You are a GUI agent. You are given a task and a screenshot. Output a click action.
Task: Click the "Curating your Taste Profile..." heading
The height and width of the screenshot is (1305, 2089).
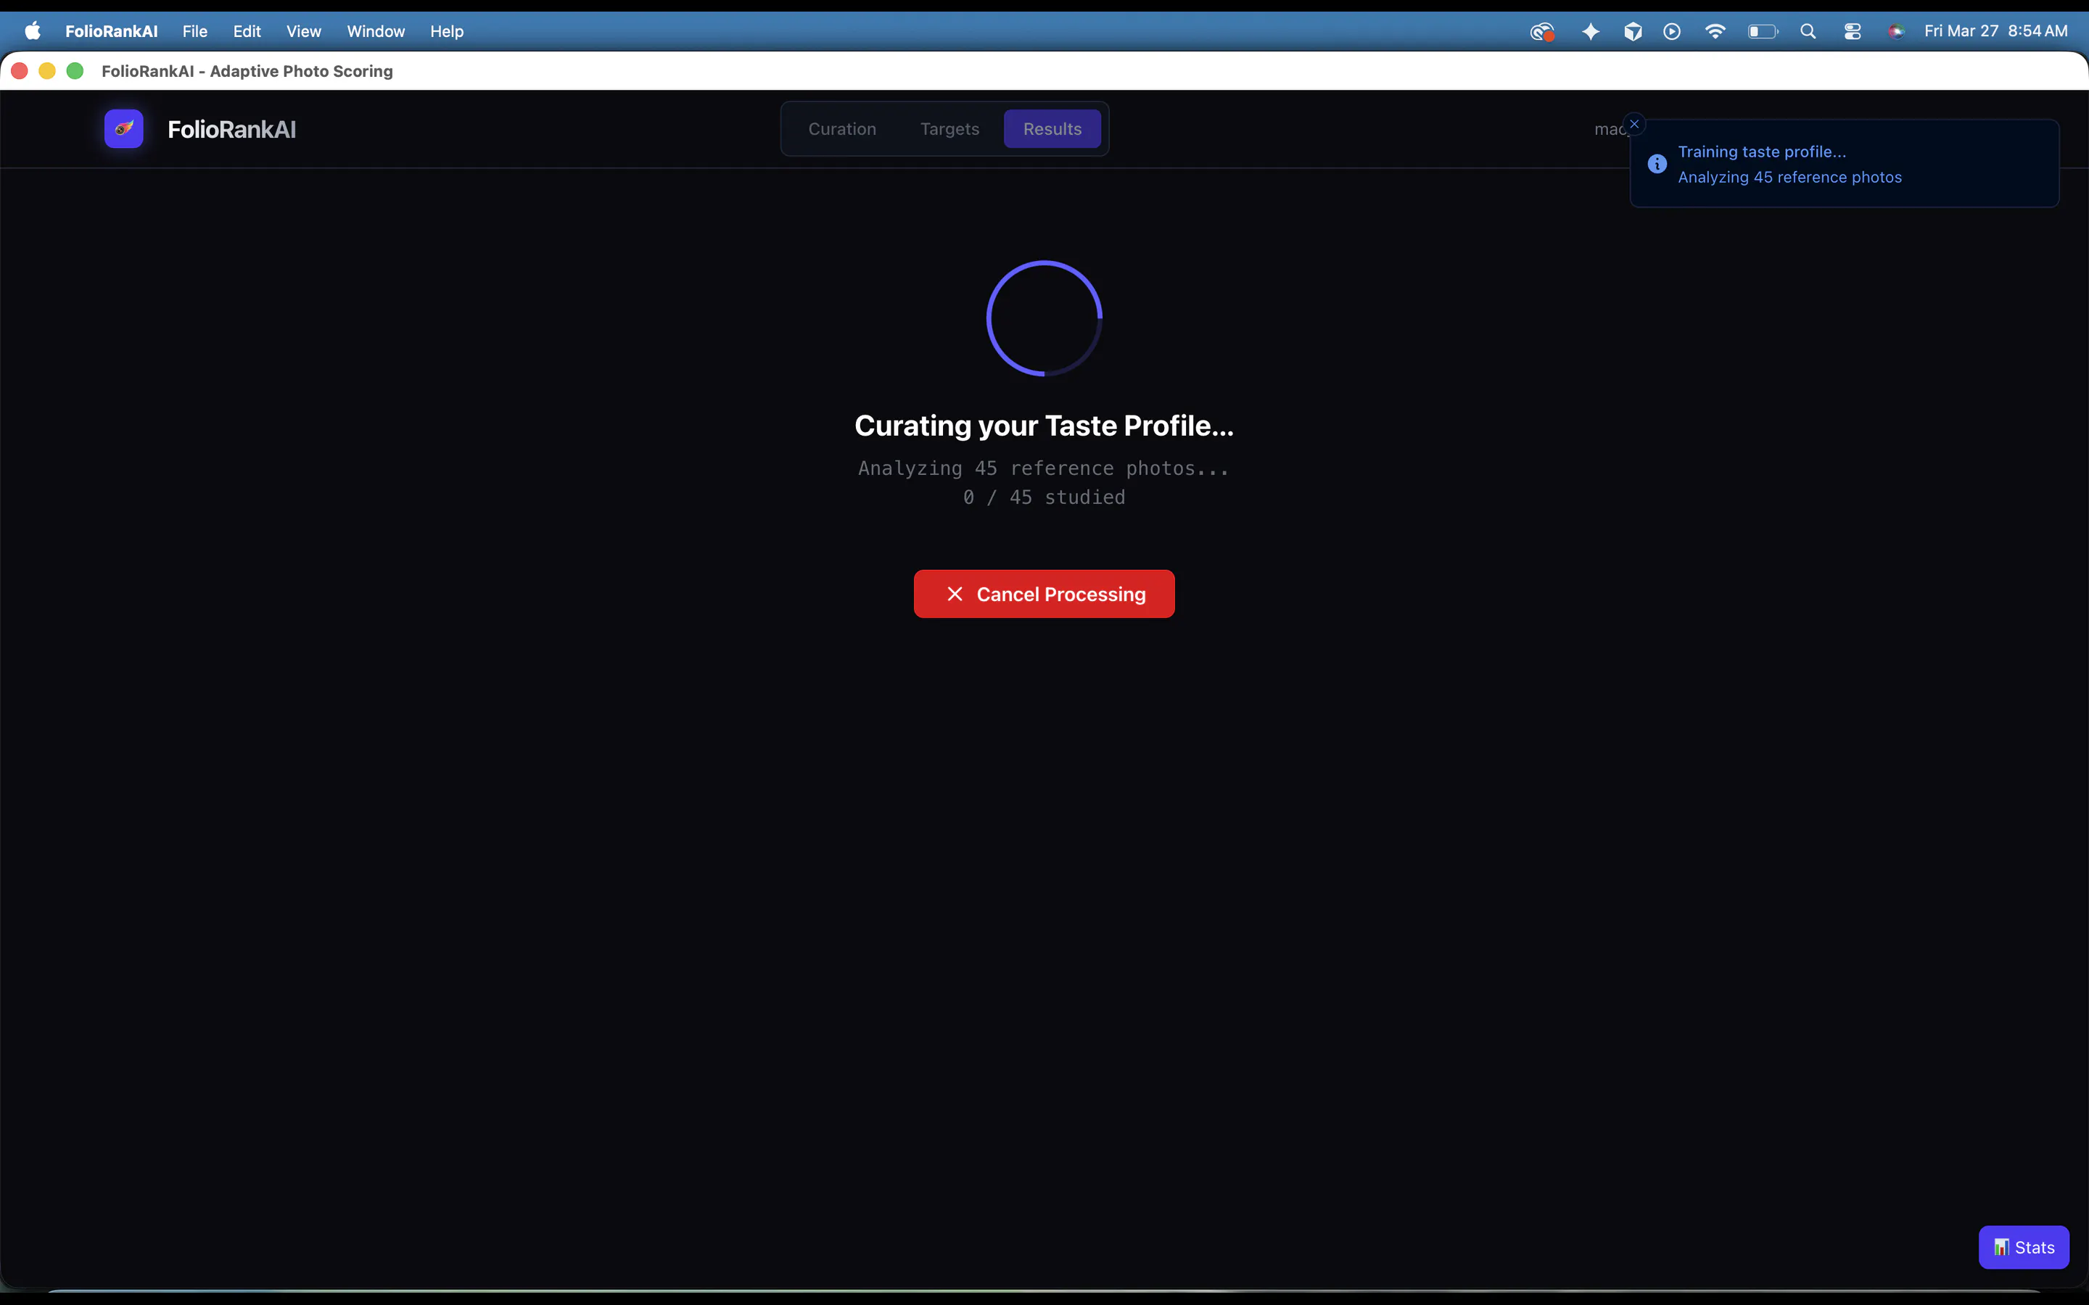[x=1044, y=426]
